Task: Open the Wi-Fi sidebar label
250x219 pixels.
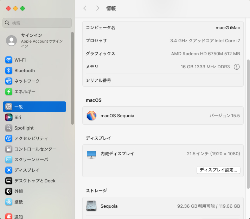Action: [x=20, y=60]
